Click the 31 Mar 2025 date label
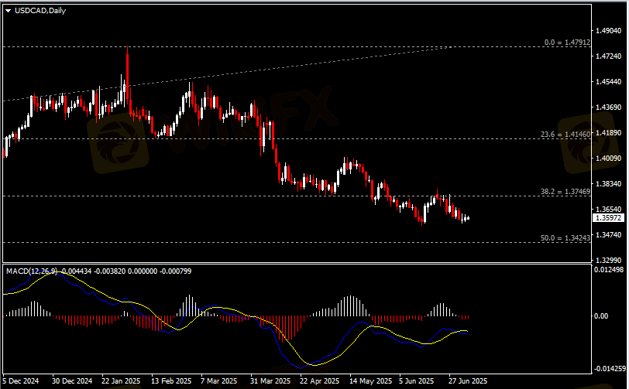The width and height of the screenshot is (629, 389). (x=270, y=380)
